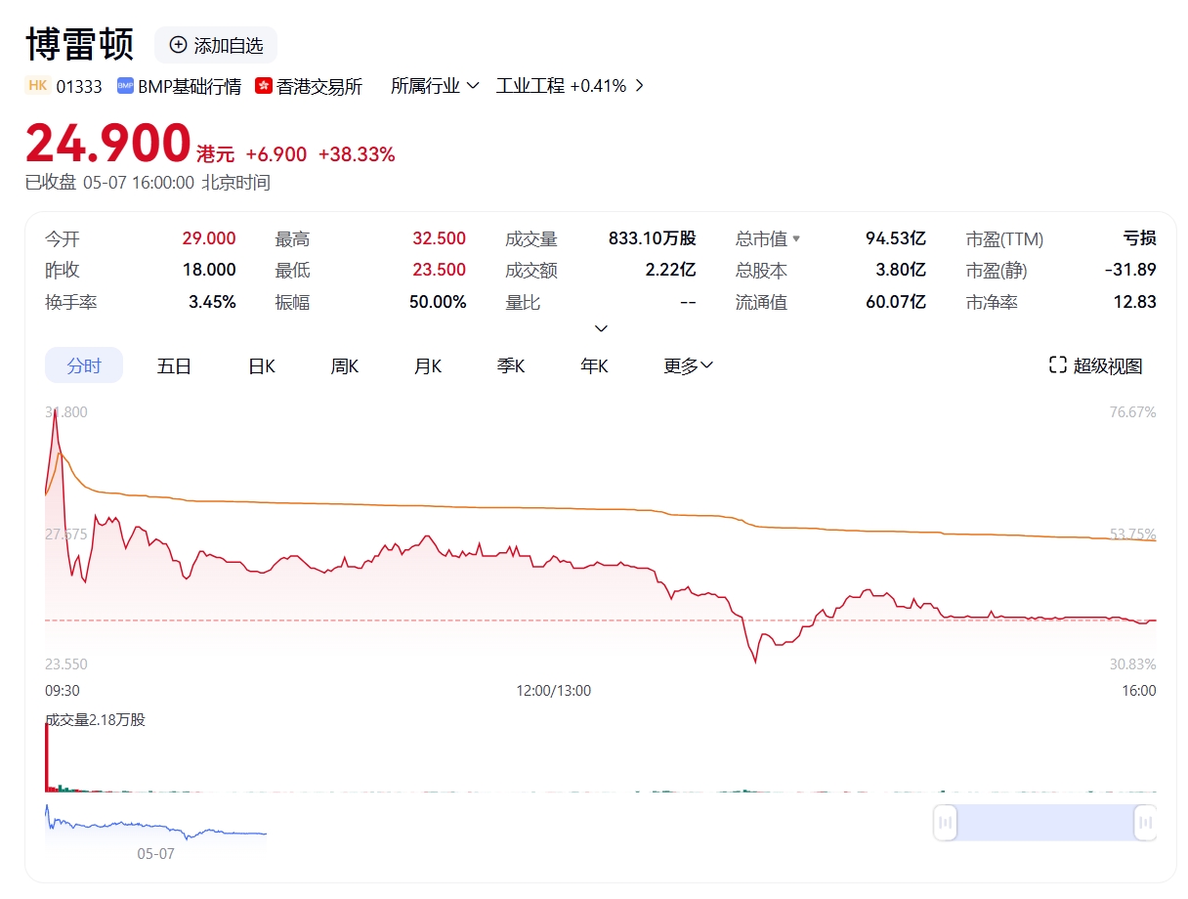Click the 换手率 value 3.45%
Viewport: 1188px width, 899px height.
click(212, 302)
